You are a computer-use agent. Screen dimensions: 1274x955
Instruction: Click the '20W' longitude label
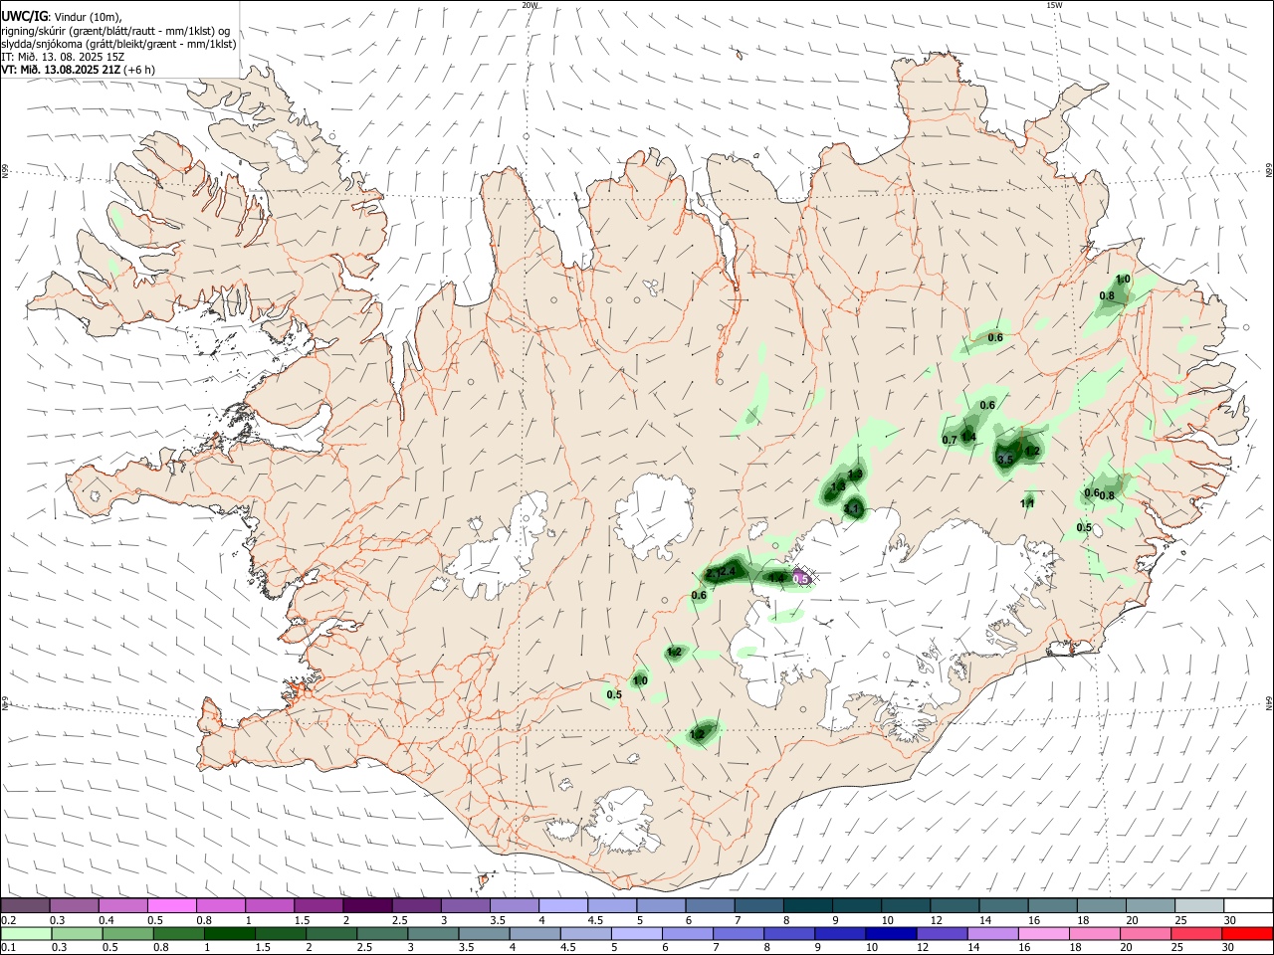pos(530,5)
